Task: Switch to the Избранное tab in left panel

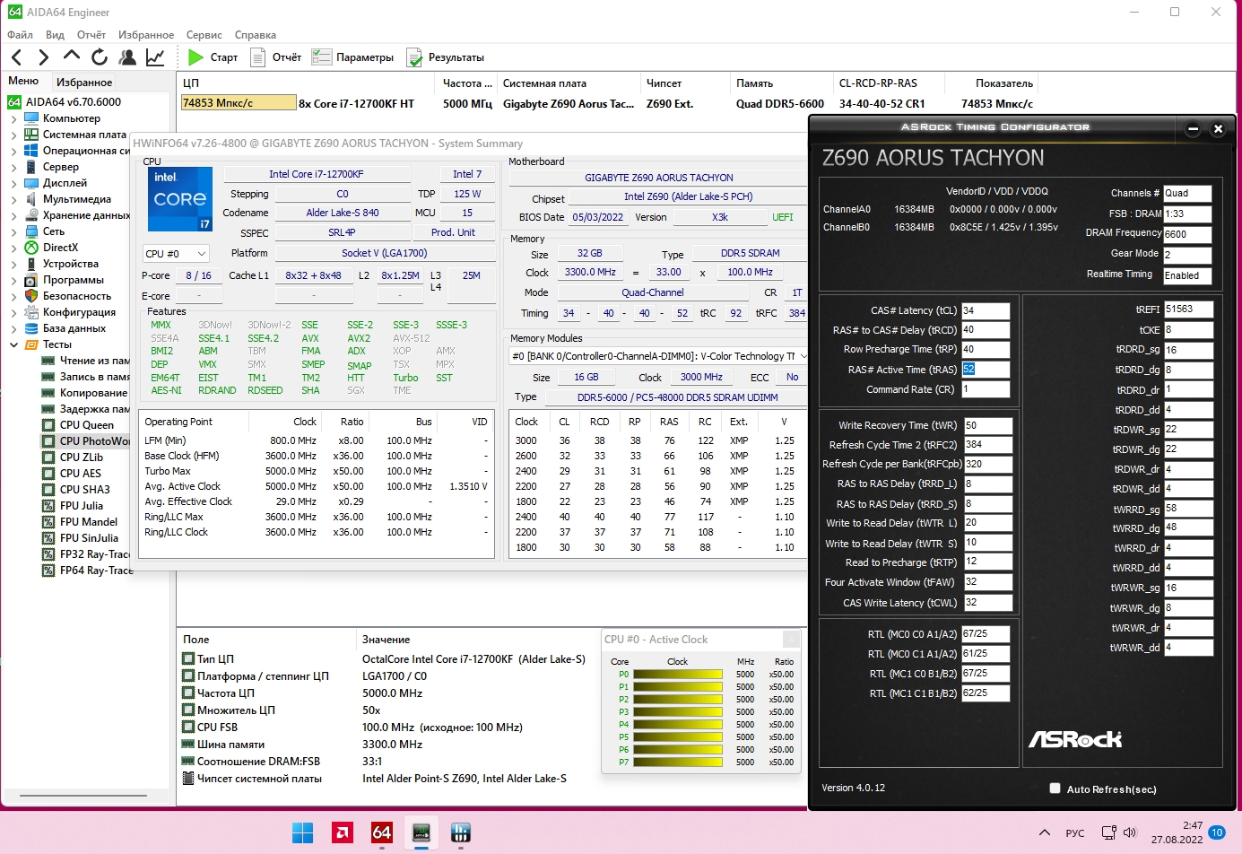Action: point(84,82)
